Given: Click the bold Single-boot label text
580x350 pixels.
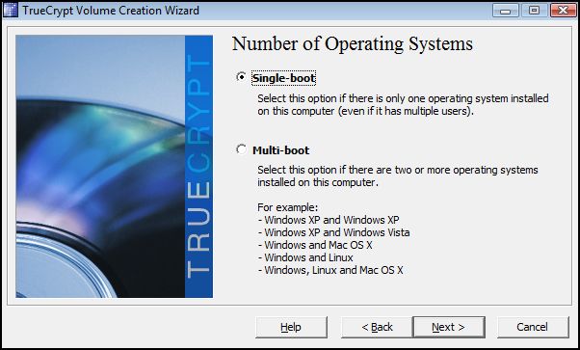Looking at the screenshot, I should [283, 78].
